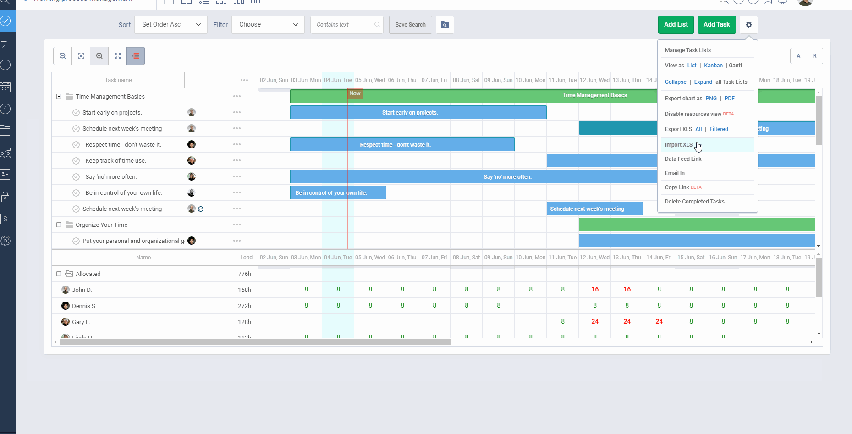Choose 'Delete Completed Tasks' menu entry

pos(694,202)
